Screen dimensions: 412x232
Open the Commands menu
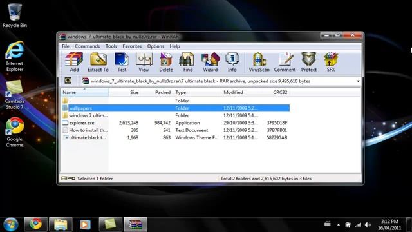tap(88, 46)
